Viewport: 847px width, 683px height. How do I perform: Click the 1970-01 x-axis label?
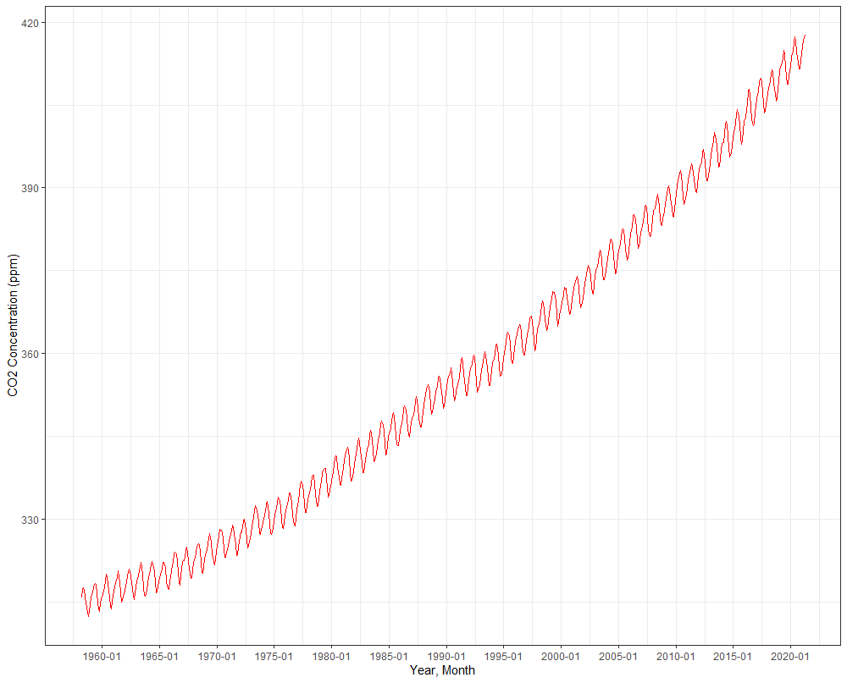pyautogui.click(x=217, y=657)
